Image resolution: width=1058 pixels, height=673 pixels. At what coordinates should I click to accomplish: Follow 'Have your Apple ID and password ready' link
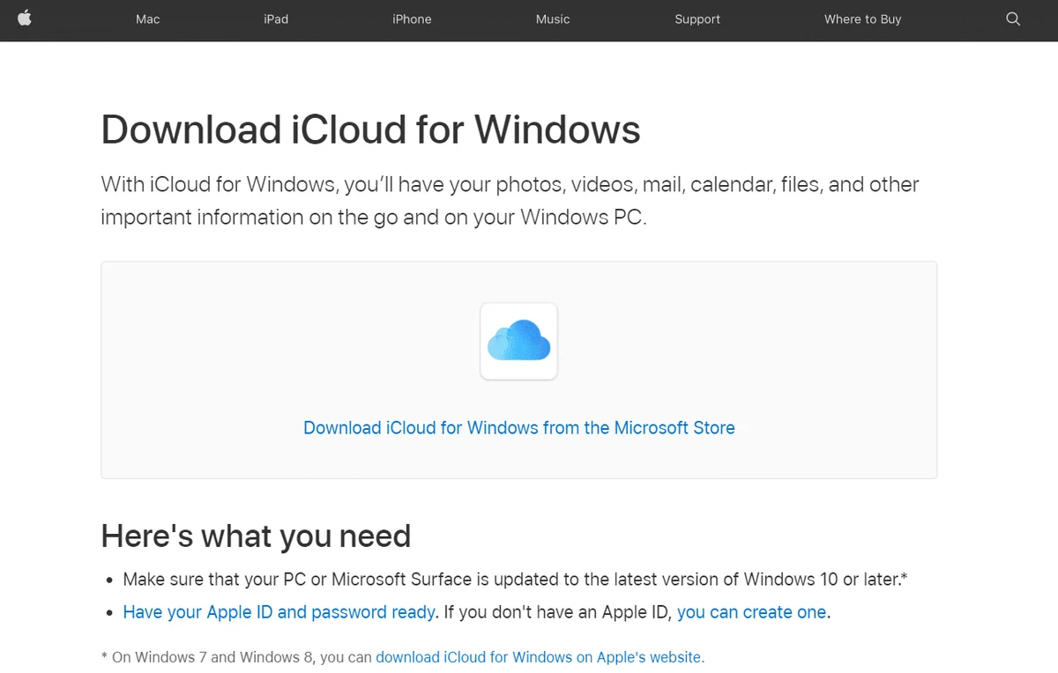click(279, 612)
